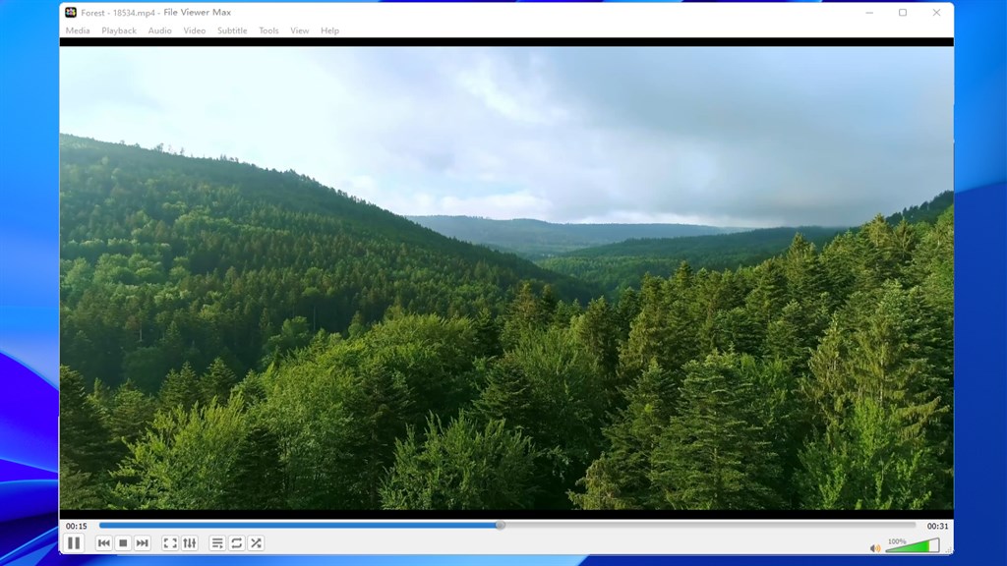This screenshot has width=1007, height=566.
Task: Open extended settings equalizer icon
Action: (190, 542)
